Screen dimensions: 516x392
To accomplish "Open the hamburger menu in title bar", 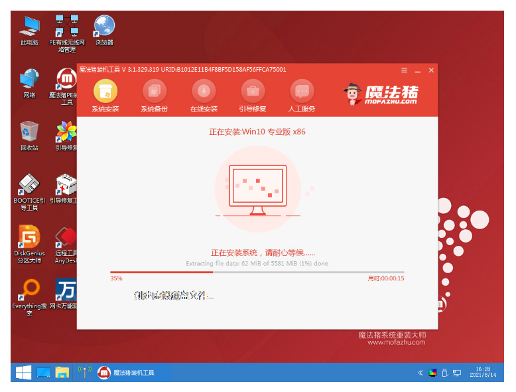I will 404,70.
